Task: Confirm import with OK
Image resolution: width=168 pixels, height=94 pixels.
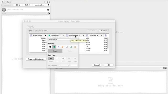Action: tap(109, 65)
